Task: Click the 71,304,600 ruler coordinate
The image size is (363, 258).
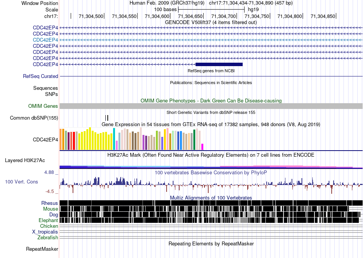Action: [x=157, y=16]
